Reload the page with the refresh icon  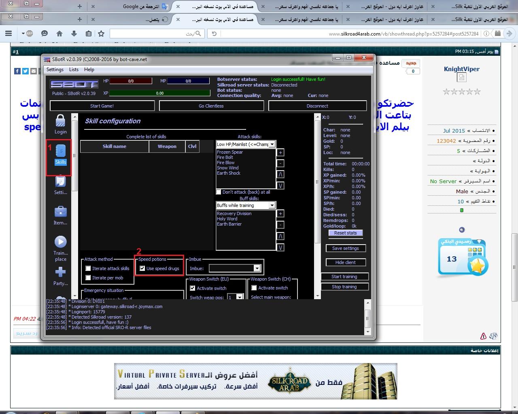point(214,34)
